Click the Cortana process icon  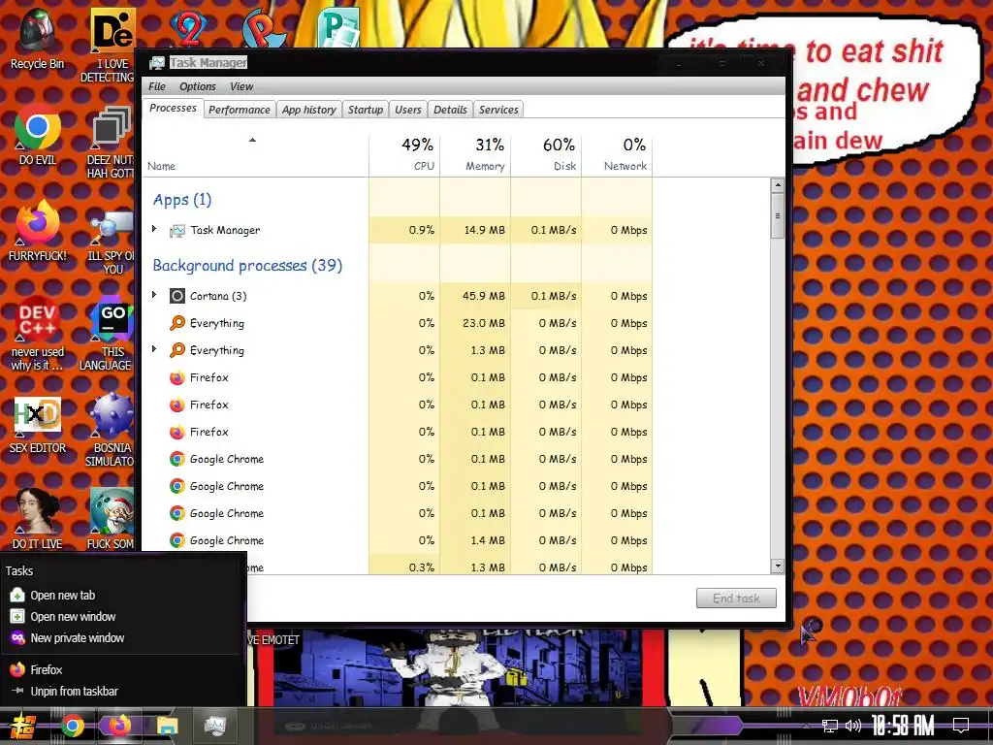pos(177,296)
